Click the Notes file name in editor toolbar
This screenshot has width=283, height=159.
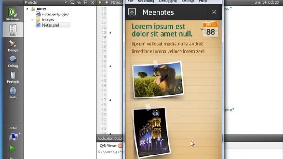coord(116,2)
